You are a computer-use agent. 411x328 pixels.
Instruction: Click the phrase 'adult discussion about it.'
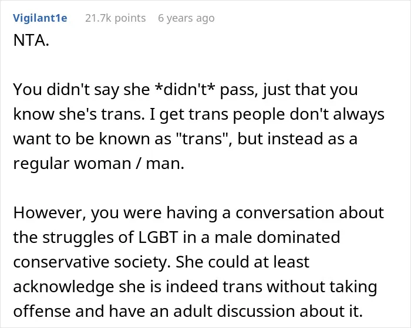[268, 311]
